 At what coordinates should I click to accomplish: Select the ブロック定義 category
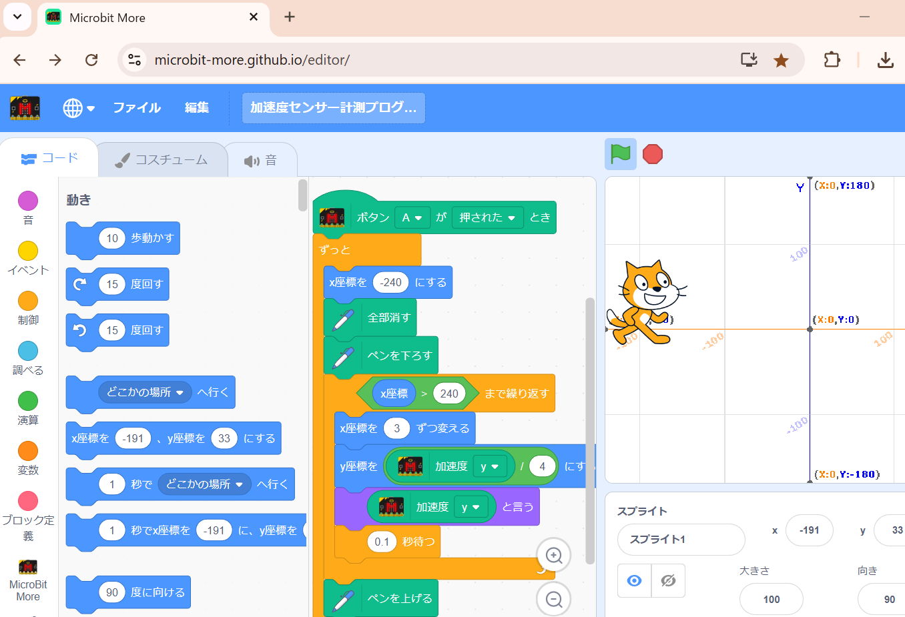tap(28, 516)
